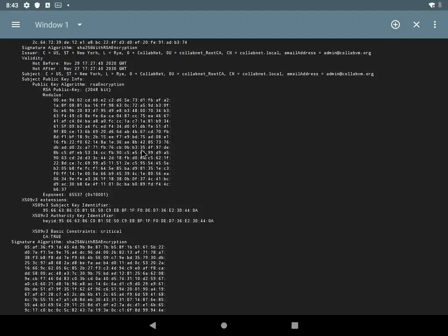Click last signature line starting 9c:17:c0

[95, 310]
